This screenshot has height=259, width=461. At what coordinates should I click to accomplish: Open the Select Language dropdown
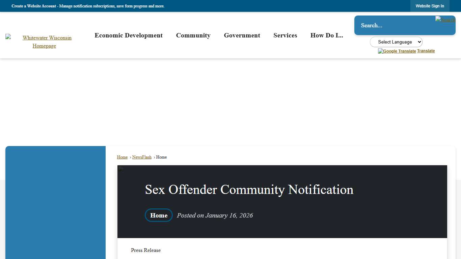[396, 42]
